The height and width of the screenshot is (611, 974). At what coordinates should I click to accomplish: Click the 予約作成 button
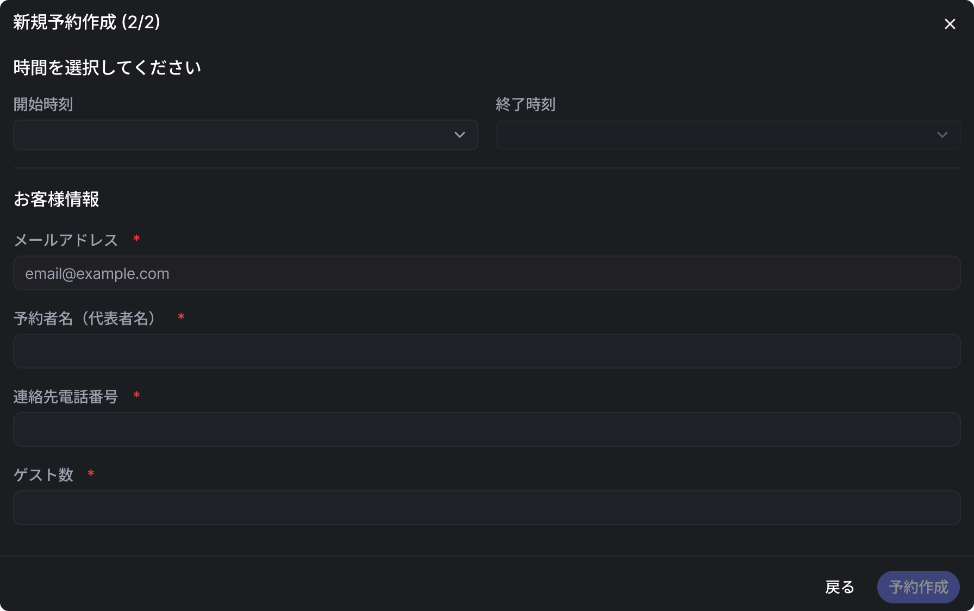pos(918,587)
